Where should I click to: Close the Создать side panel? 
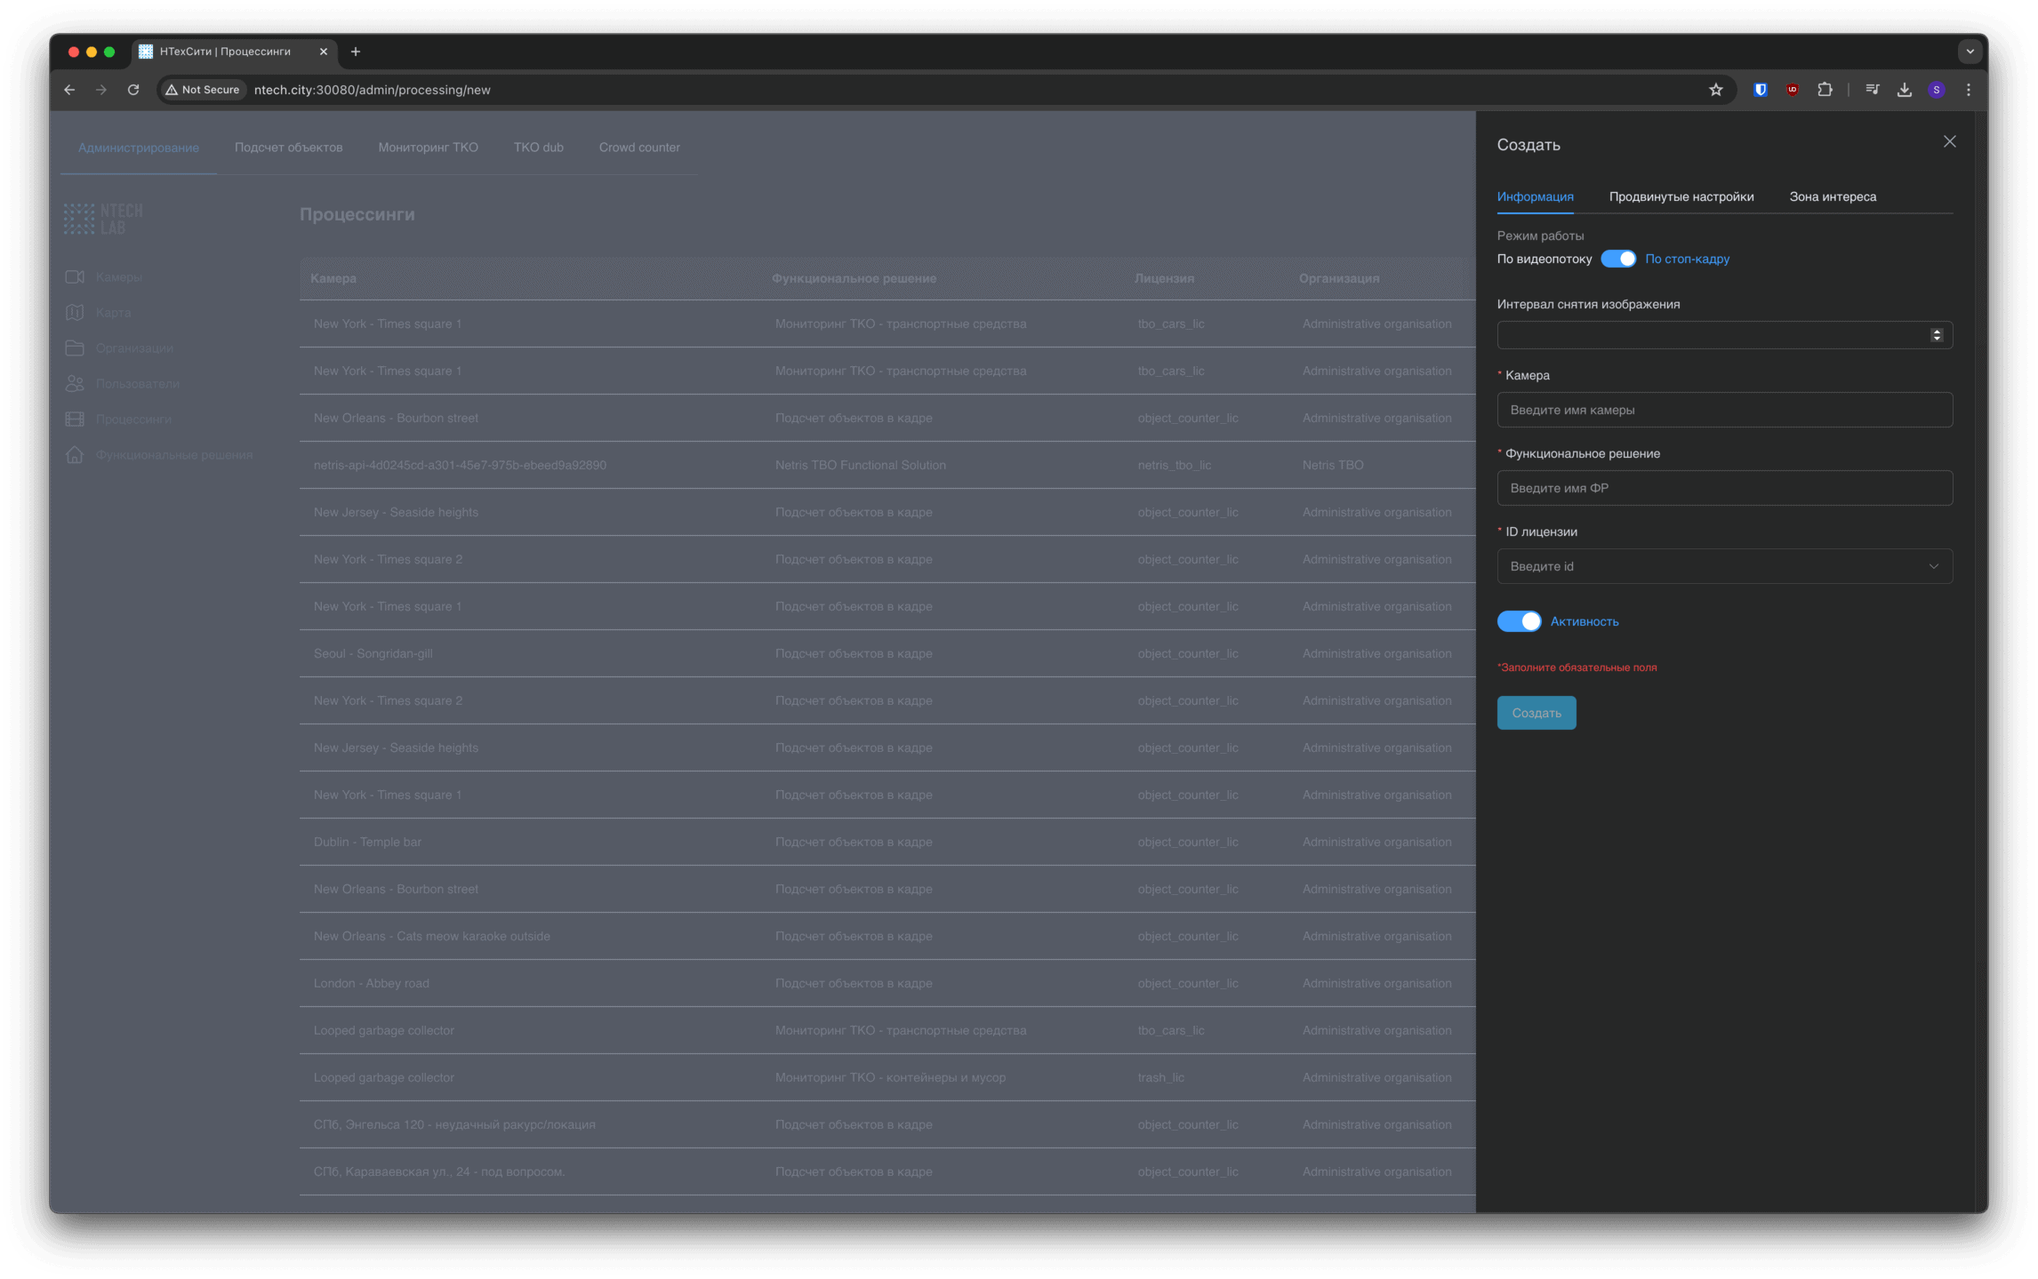[x=1949, y=142]
